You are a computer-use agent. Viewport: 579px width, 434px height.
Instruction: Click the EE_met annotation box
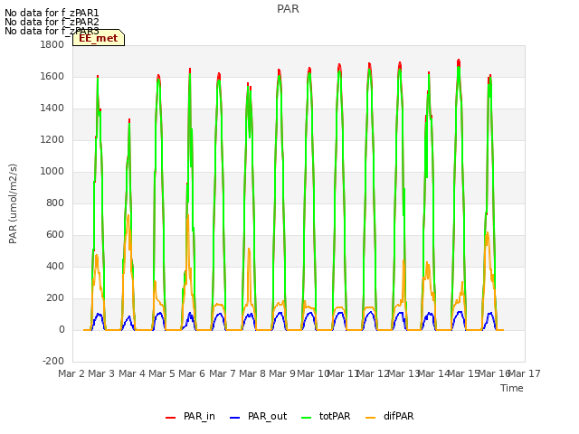99,38
